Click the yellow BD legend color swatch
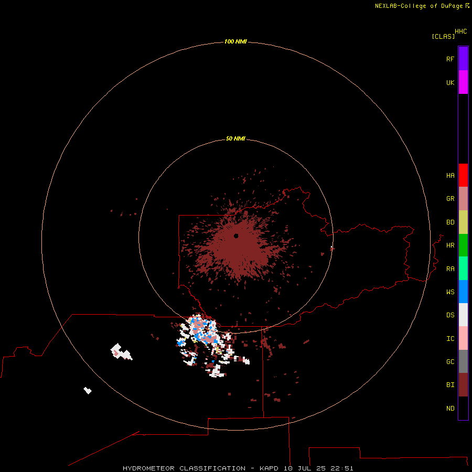Screen dimensions: 472x472 click(x=463, y=222)
